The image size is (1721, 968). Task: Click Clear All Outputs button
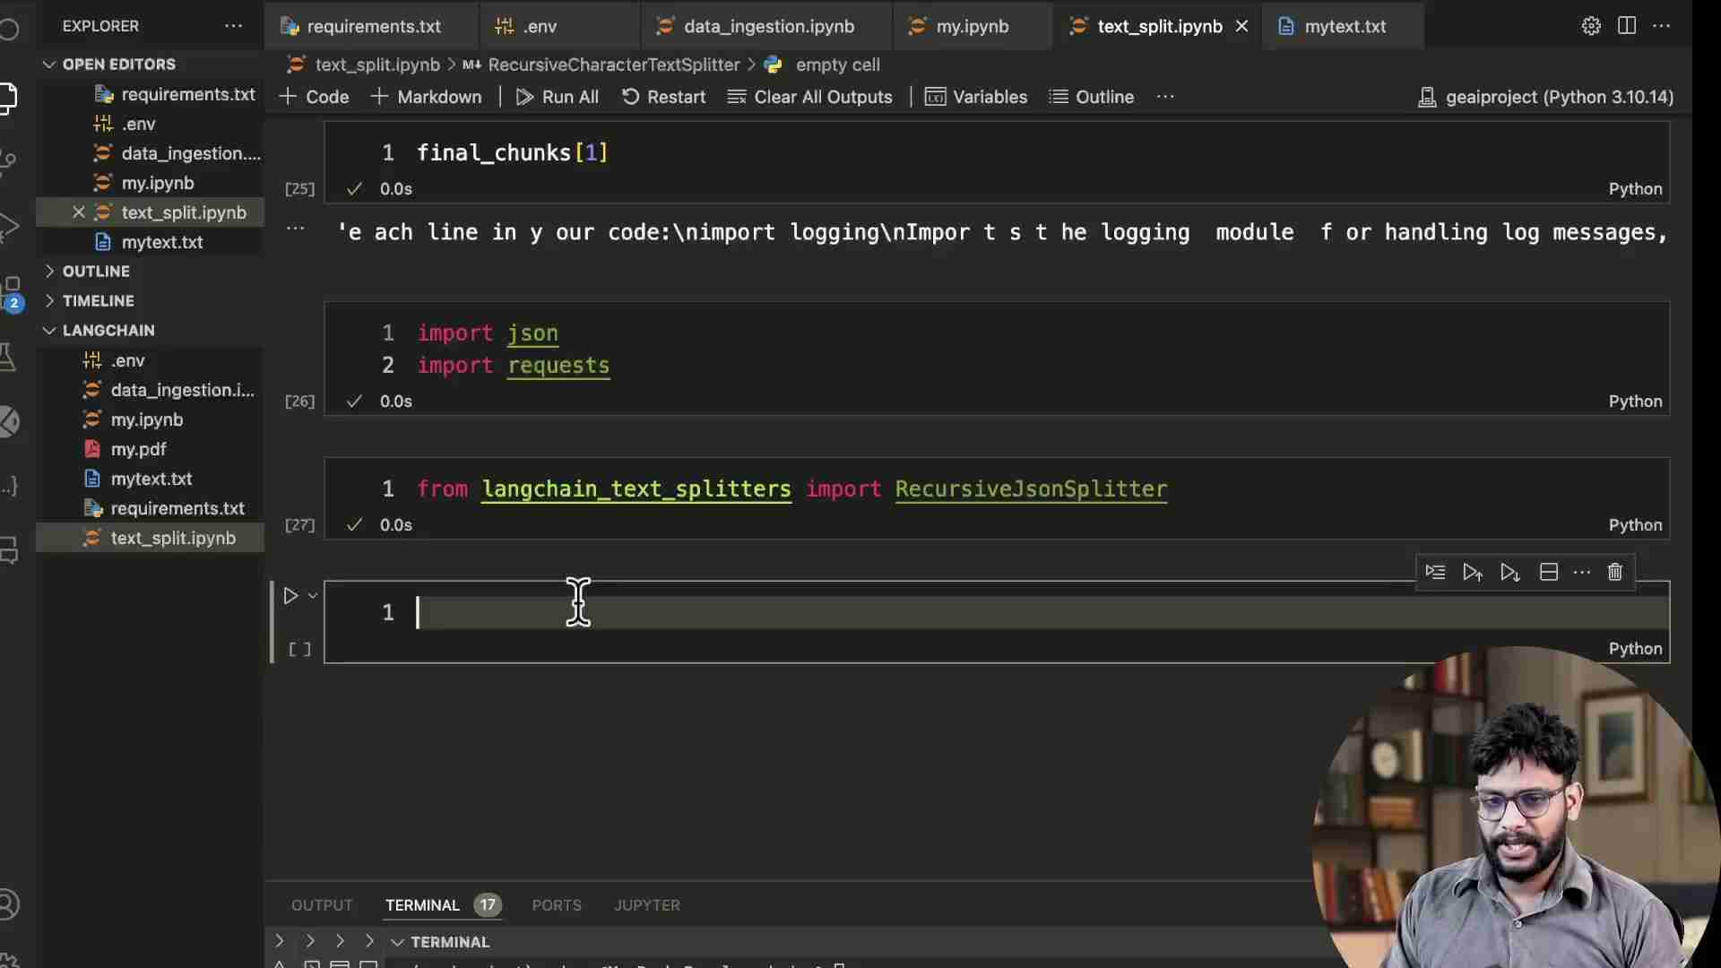pyautogui.click(x=810, y=97)
